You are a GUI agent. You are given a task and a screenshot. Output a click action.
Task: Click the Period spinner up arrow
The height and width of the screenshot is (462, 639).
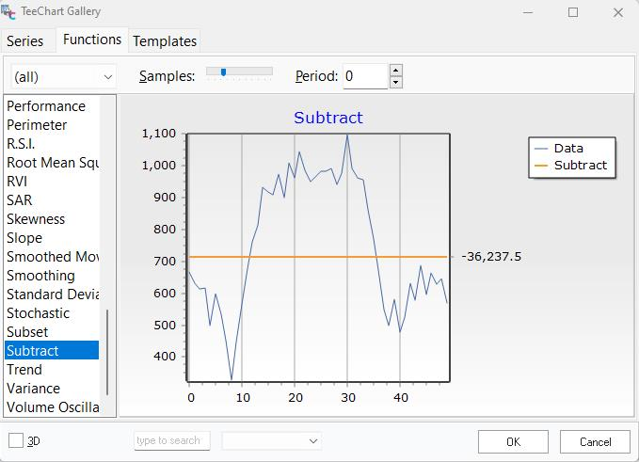point(395,70)
